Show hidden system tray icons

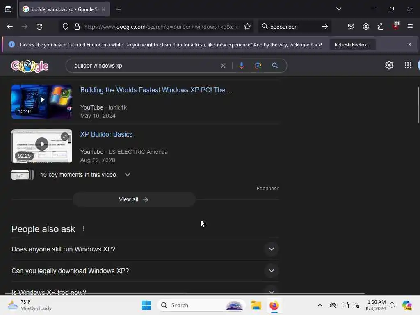click(320, 305)
